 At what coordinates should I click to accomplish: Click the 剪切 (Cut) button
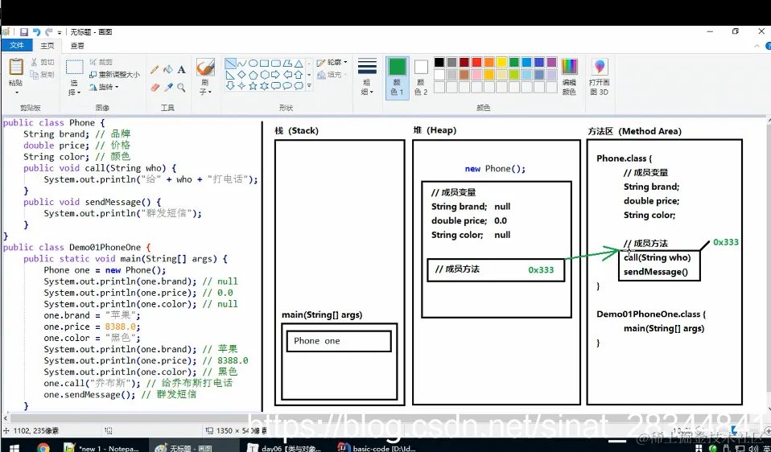pyautogui.click(x=43, y=62)
